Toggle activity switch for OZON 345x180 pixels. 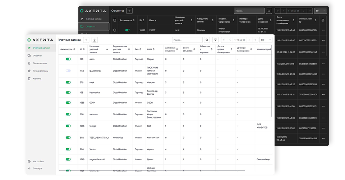click(x=68, y=103)
